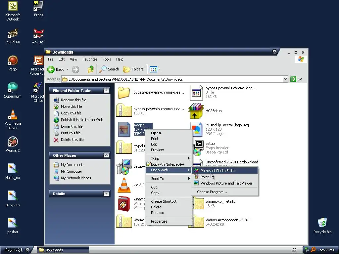This screenshot has height=254, width=339.
Task: Launch Worms 2 from the desktop
Action: tap(13, 145)
